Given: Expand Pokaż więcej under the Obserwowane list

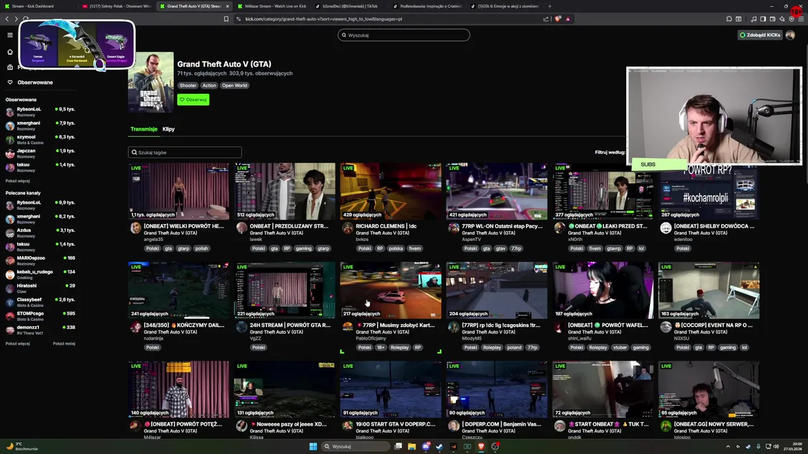Looking at the screenshot, I should click(x=18, y=181).
